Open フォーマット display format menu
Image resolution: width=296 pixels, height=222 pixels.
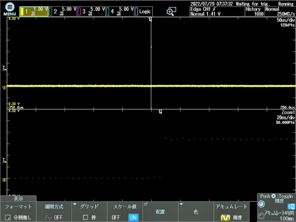coord(17,212)
